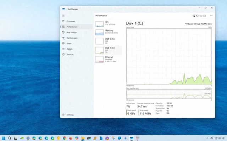Select Disk 1 (C:) in list
Screen dimensions: 227x141
[x=108, y=50]
